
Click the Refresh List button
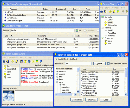click(92, 100)
